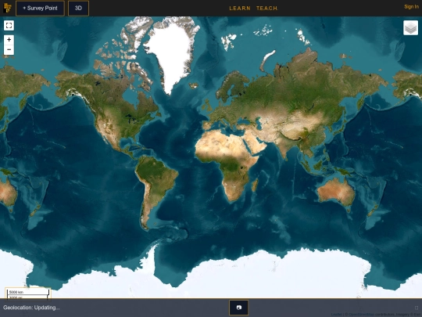
Task: Click the 5000 km scale bar
Action: click(x=28, y=292)
